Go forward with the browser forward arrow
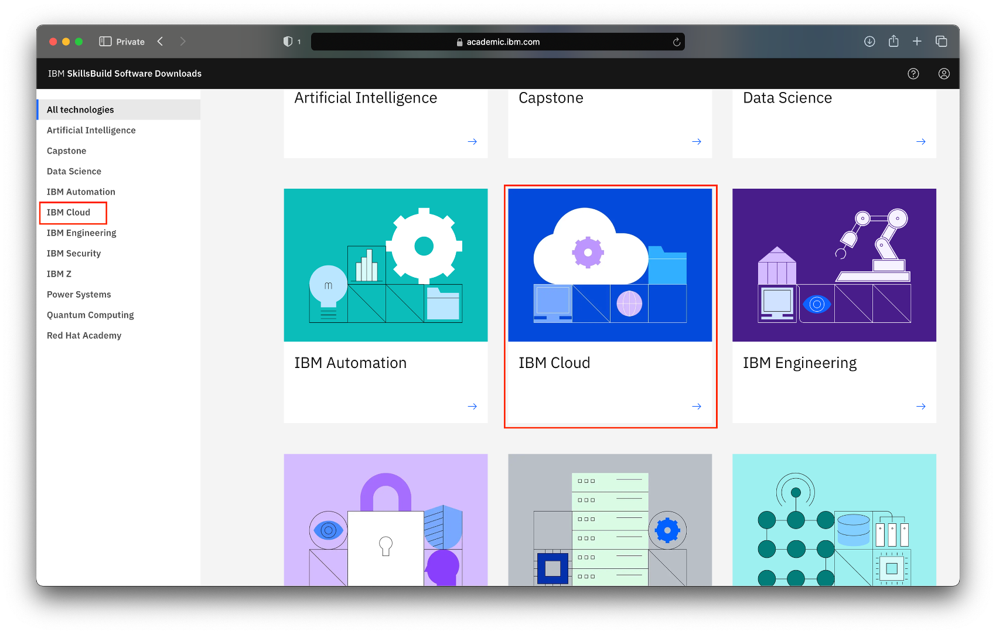This screenshot has height=634, width=996. point(183,42)
